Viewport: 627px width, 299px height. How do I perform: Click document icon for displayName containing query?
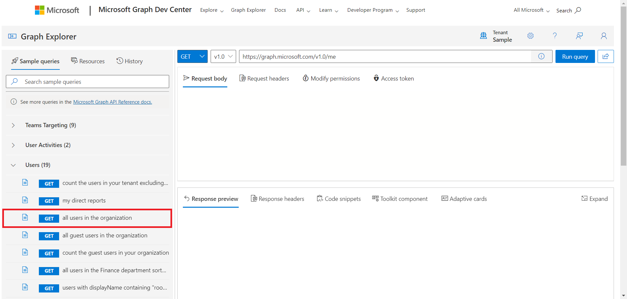25,287
